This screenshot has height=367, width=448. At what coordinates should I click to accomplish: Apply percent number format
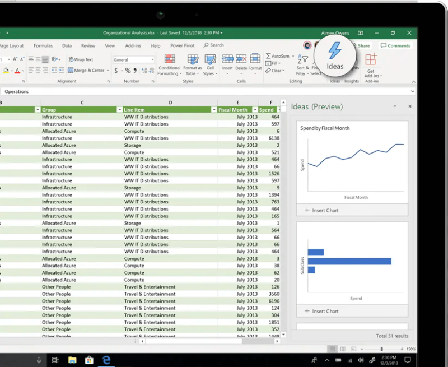click(127, 71)
